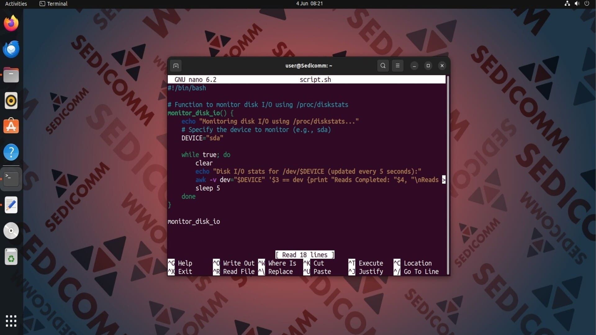Place cursor on DEVICE="sda" line
The width and height of the screenshot is (596, 335).
(202, 138)
